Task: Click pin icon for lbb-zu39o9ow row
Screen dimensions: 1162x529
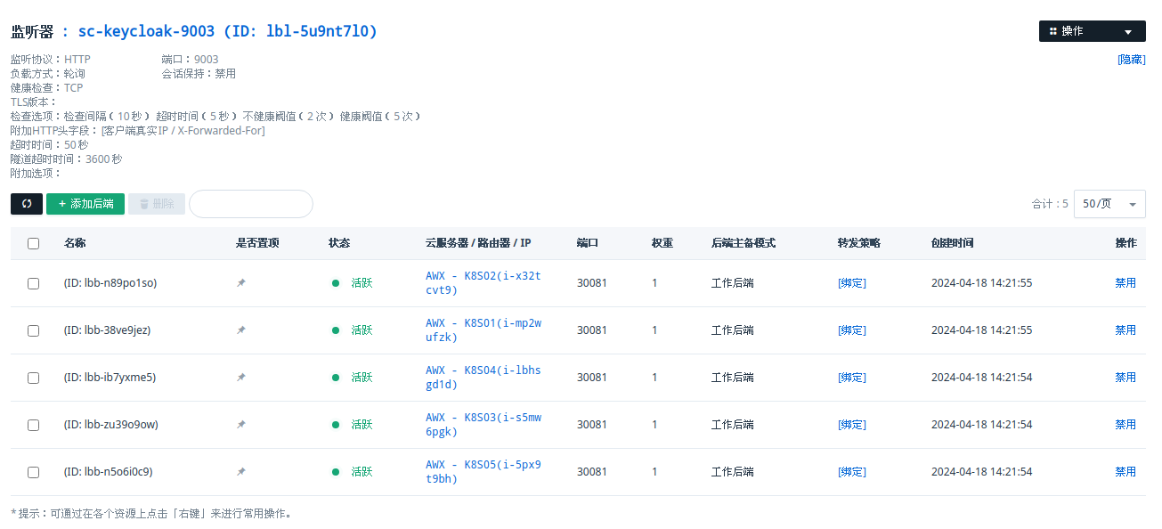Action: tap(241, 425)
